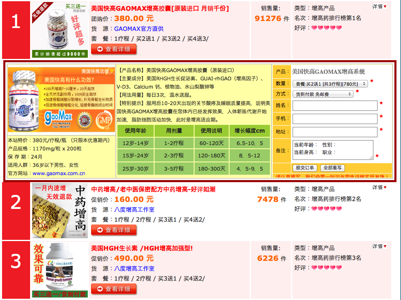
Task: Click table cell 12岁-14岁
Action: pyautogui.click(x=136, y=143)
